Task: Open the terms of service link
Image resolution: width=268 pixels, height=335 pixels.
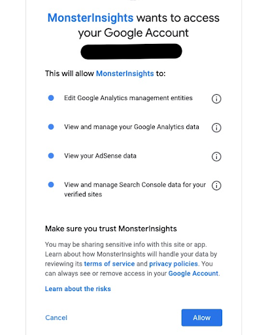Action: (x=109, y=264)
